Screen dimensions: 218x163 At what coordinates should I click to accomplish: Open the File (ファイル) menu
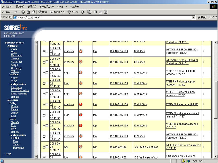click(7, 7)
